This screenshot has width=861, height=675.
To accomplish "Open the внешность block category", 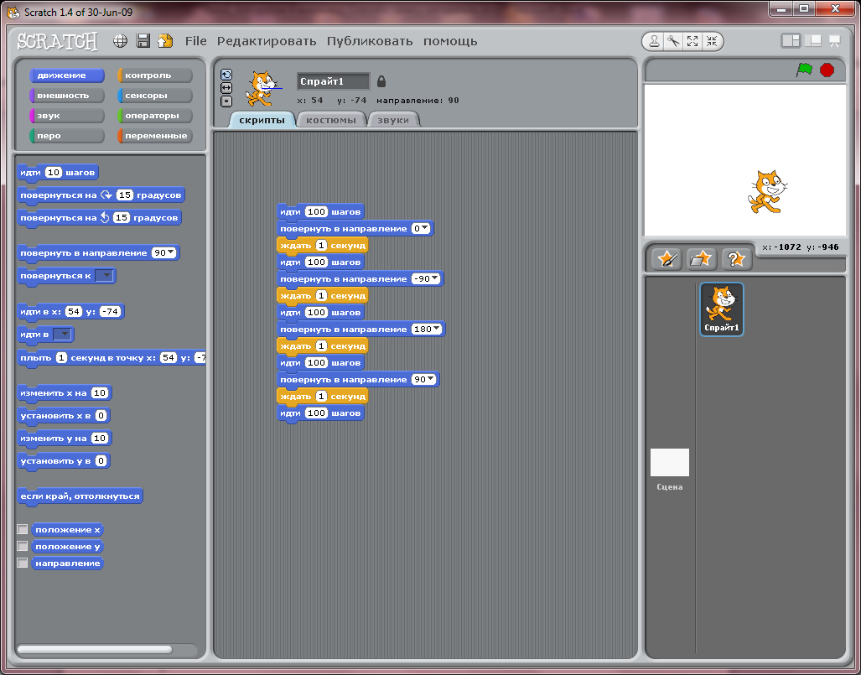I will point(66,96).
